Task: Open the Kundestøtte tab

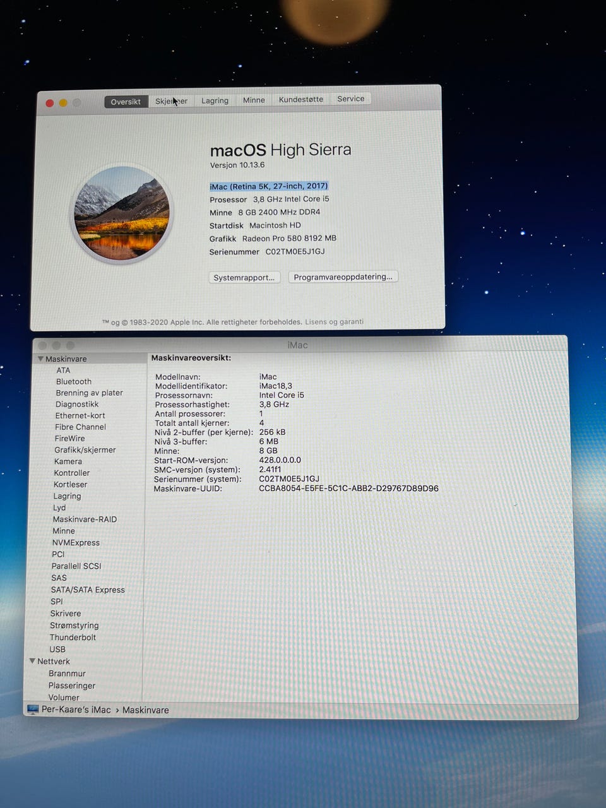Action: 301,99
